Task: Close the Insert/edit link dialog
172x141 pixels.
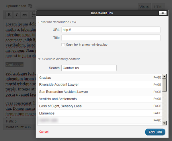Action: 163,13
